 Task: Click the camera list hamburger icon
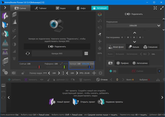pyautogui.click(x=86, y=53)
